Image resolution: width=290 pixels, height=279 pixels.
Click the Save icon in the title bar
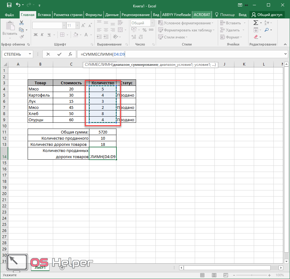pyautogui.click(x=9, y=5)
